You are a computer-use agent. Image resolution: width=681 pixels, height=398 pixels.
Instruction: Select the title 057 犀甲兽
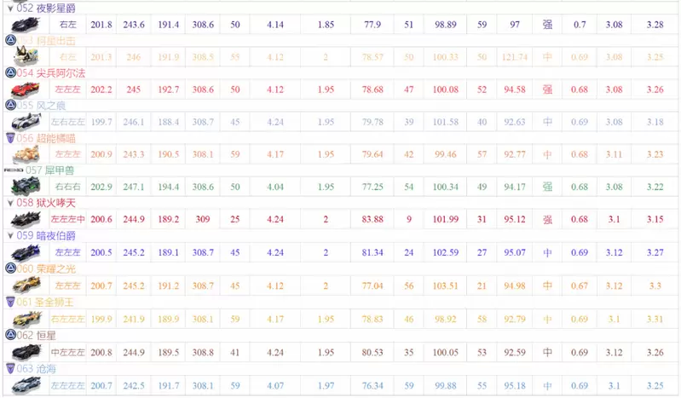pos(49,170)
